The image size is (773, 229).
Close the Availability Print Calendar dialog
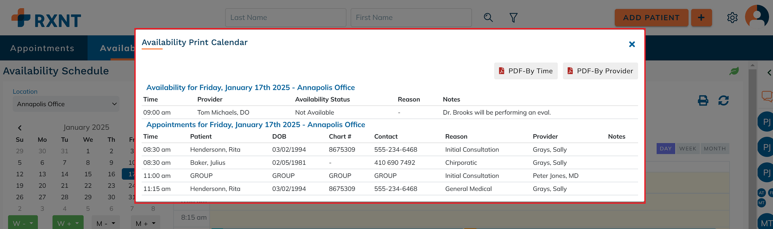632,44
